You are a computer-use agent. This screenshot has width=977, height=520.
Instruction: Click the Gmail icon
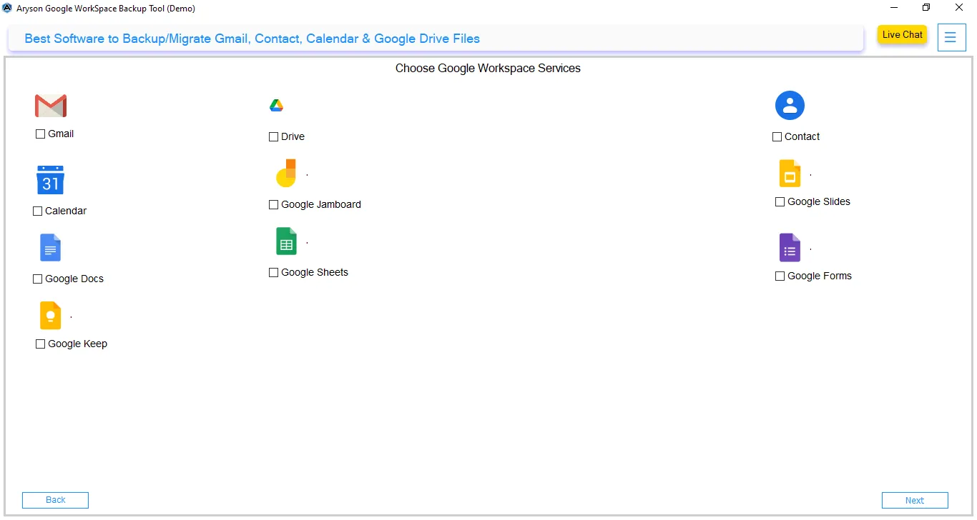(51, 105)
